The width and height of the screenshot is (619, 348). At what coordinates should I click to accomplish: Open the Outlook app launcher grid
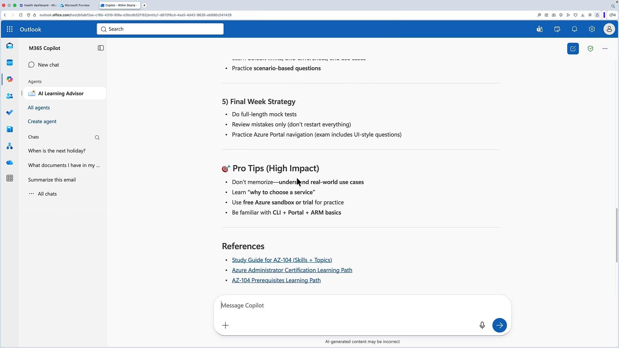click(10, 29)
